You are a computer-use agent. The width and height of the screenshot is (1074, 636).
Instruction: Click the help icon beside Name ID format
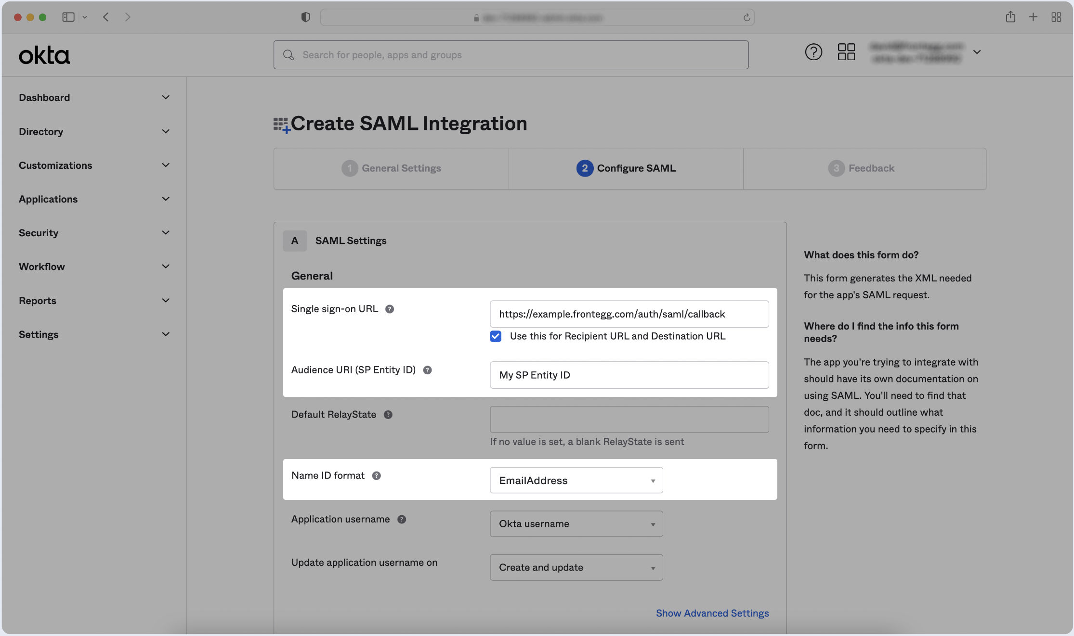377,476
